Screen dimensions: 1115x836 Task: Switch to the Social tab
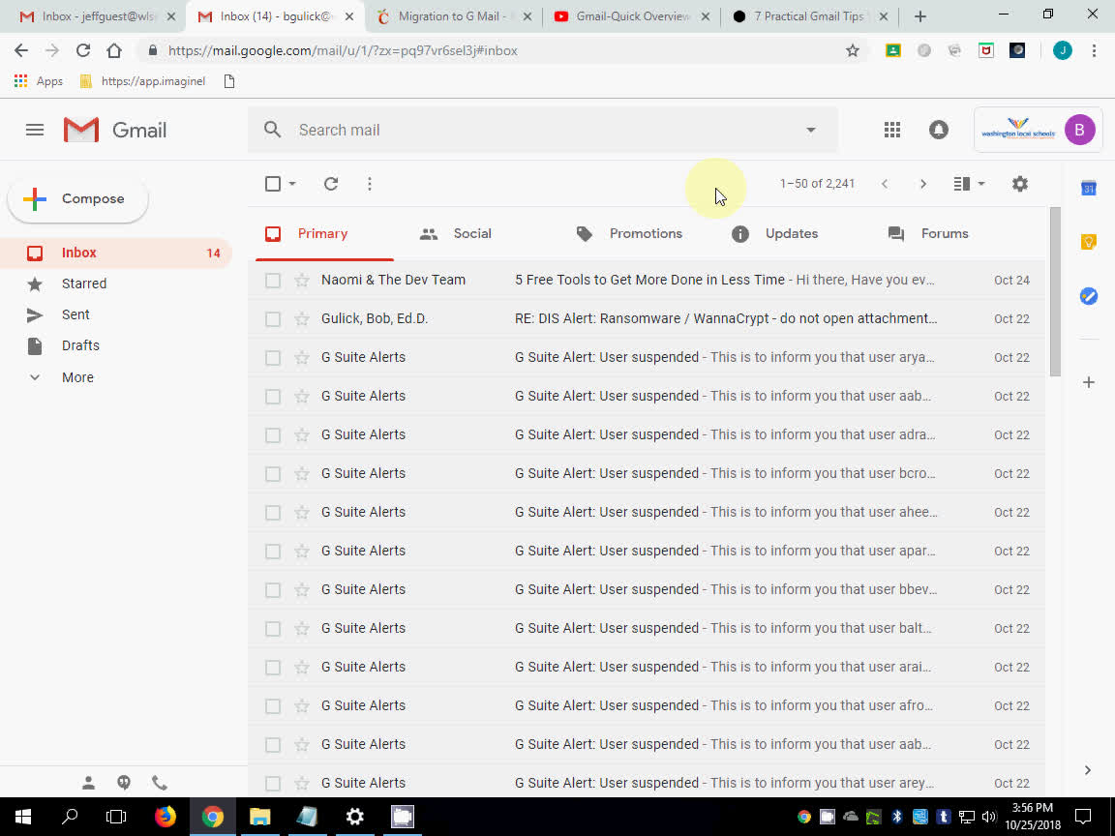point(457,233)
